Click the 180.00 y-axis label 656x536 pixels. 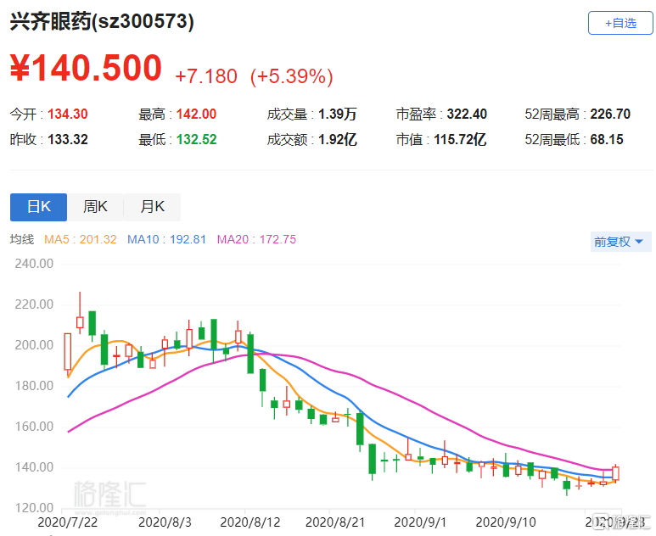click(x=34, y=386)
